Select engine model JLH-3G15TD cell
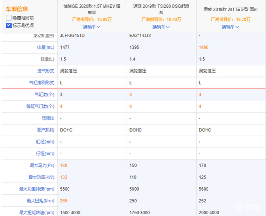This screenshot has height=216, width=266. [x=72, y=36]
